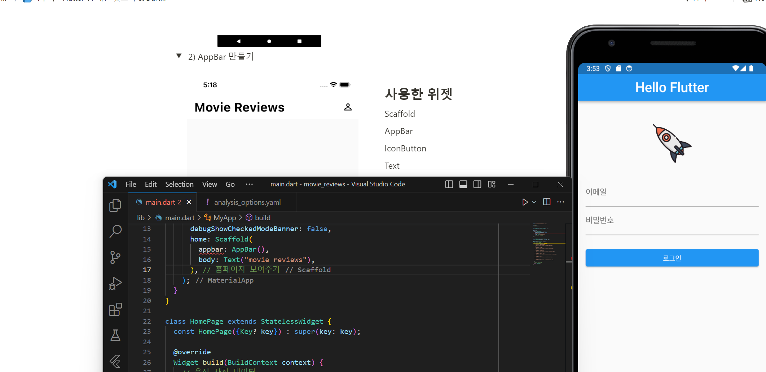The image size is (766, 372).
Task: Open the Edit menu
Action: [x=151, y=184]
